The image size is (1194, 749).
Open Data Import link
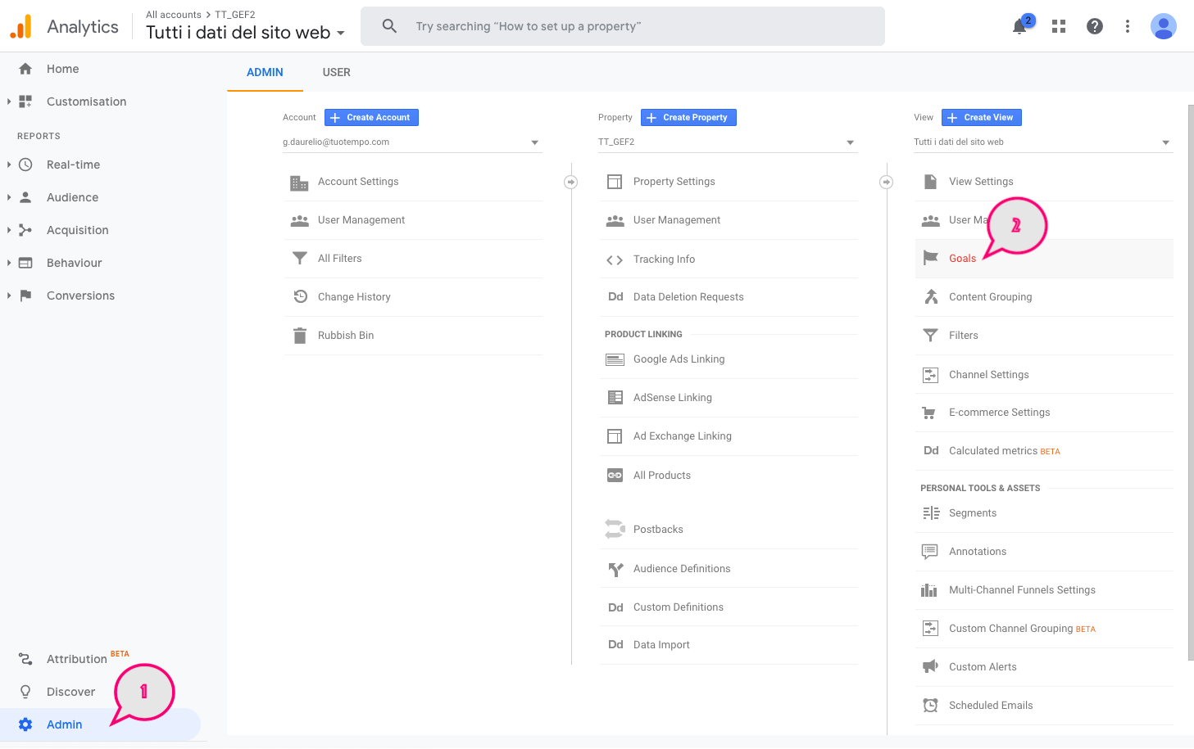pyautogui.click(x=661, y=645)
